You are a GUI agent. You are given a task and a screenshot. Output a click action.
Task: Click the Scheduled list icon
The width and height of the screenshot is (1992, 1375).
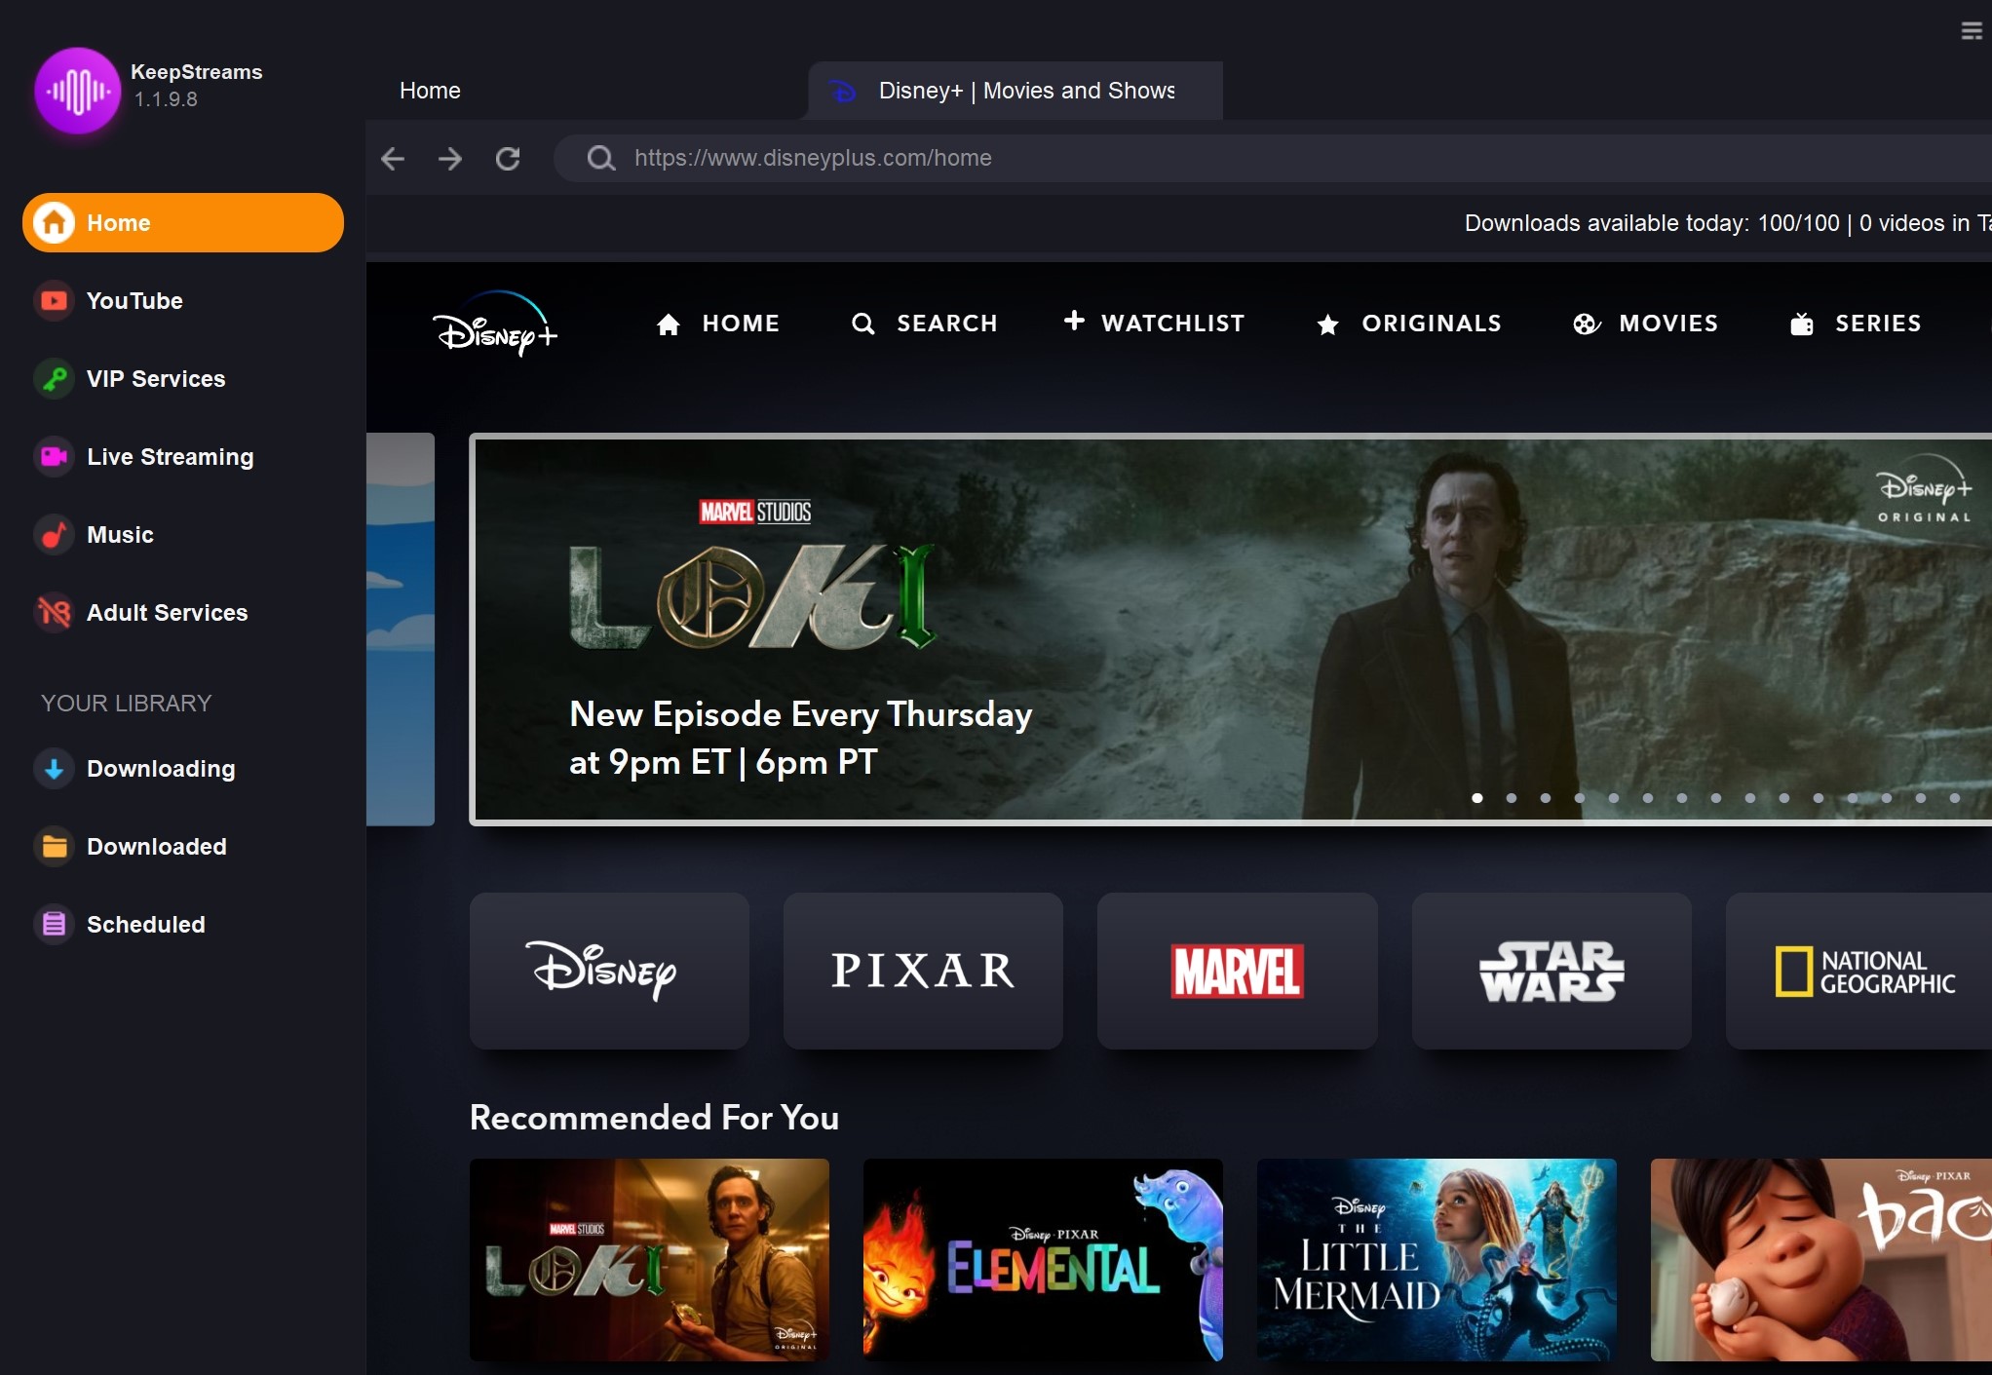[x=53, y=924]
